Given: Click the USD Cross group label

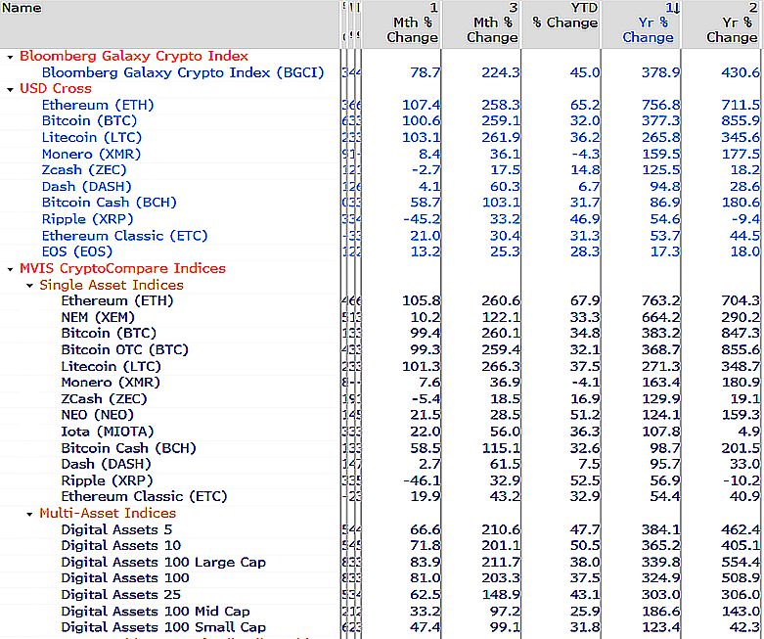Looking at the screenshot, I should (56, 89).
